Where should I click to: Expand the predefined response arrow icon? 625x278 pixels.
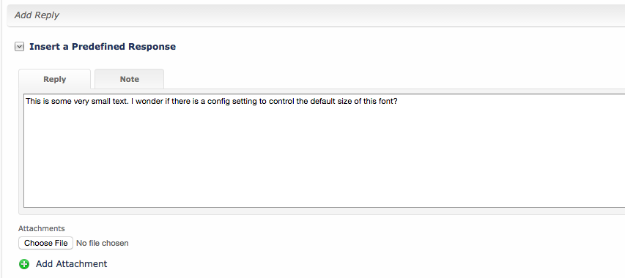(x=19, y=47)
